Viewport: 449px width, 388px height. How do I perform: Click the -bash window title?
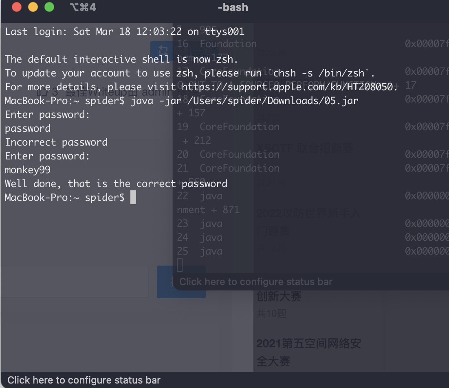(233, 7)
